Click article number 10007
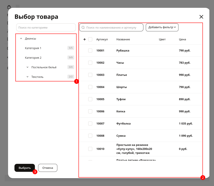The image size is (214, 186). 100,124
